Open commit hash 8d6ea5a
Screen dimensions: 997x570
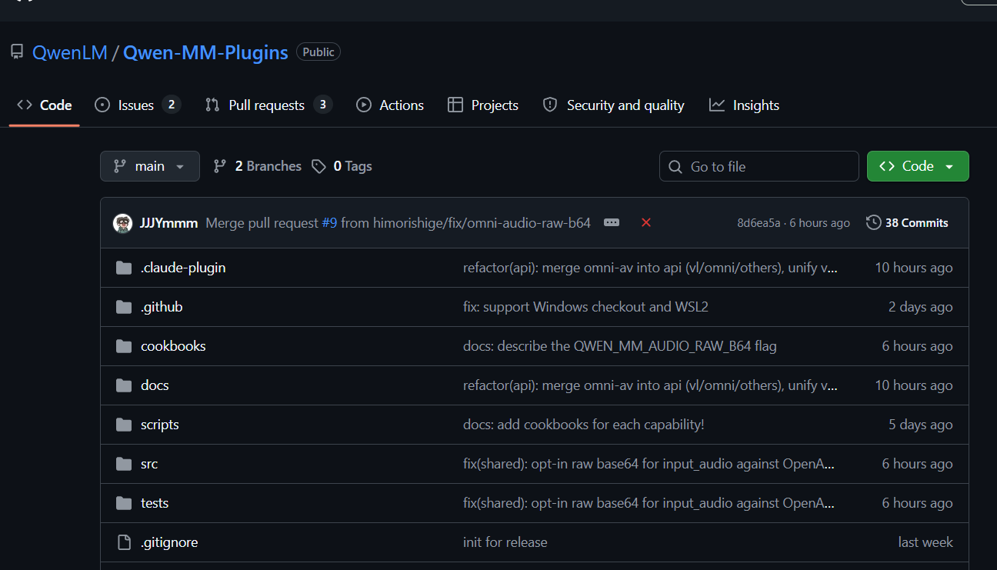(759, 223)
